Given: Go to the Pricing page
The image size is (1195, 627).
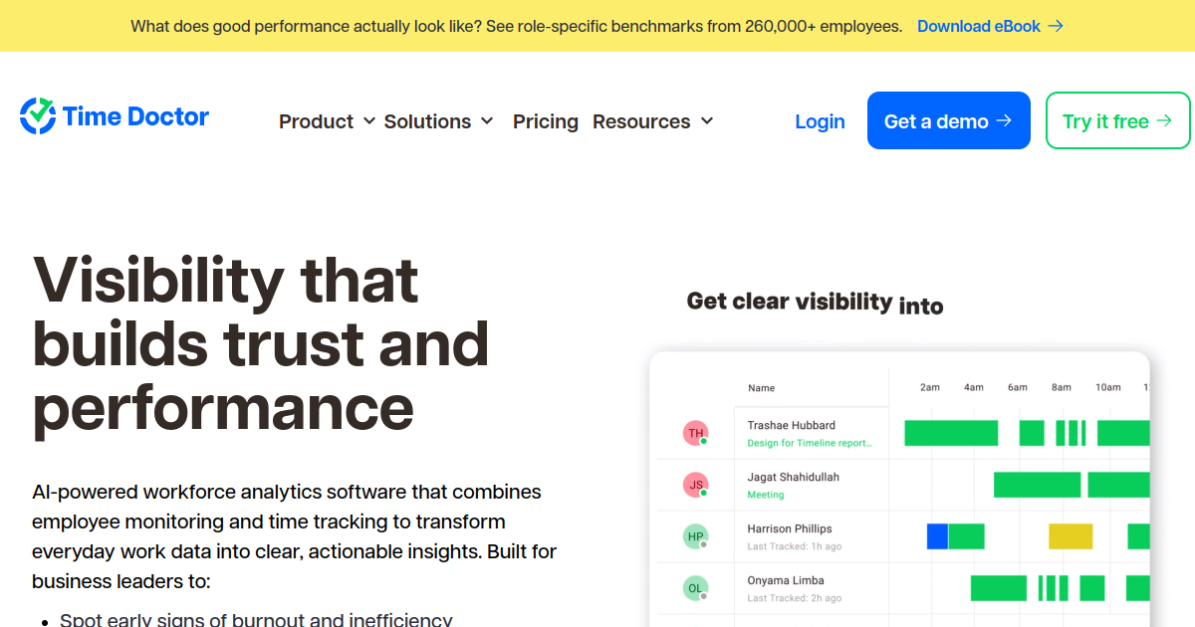Looking at the screenshot, I should [x=546, y=121].
